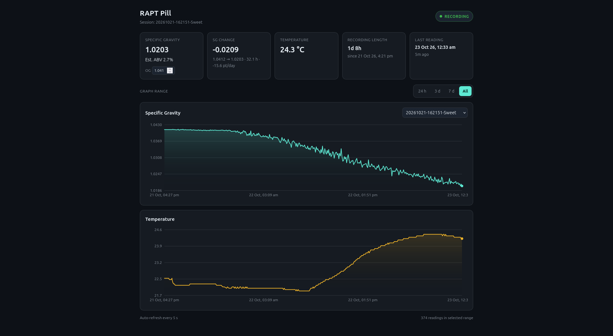Image resolution: width=613 pixels, height=336 pixels.
Task: Click the 'Est. ABV 2.7%' text
Action: (x=159, y=60)
